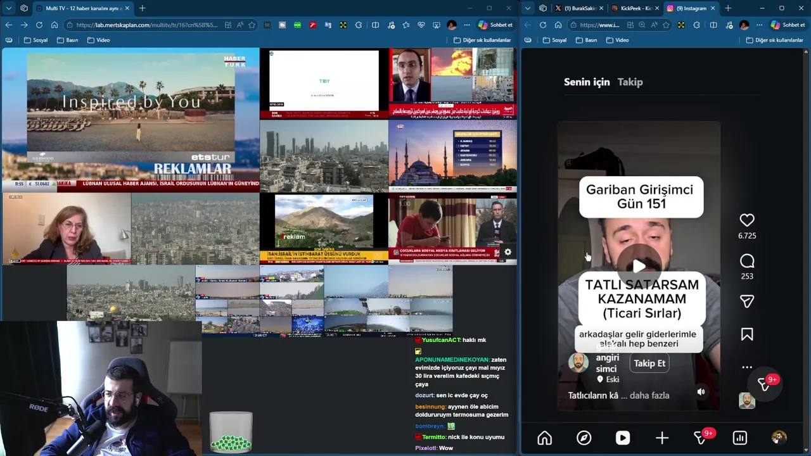Viewport: 811px width, 456px height.
Task: Go back in the Multi TV window
Action: coord(9,25)
